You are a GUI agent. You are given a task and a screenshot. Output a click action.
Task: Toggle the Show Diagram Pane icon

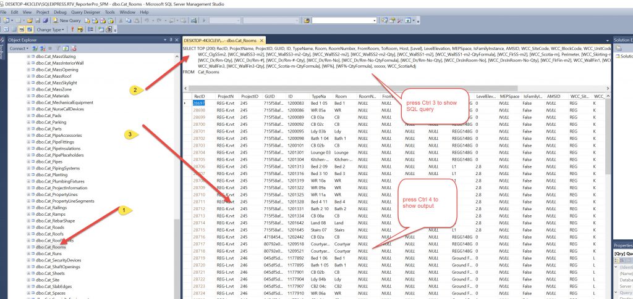tap(7, 29)
